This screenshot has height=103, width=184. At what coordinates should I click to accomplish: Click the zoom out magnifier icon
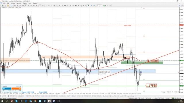click(94, 6)
